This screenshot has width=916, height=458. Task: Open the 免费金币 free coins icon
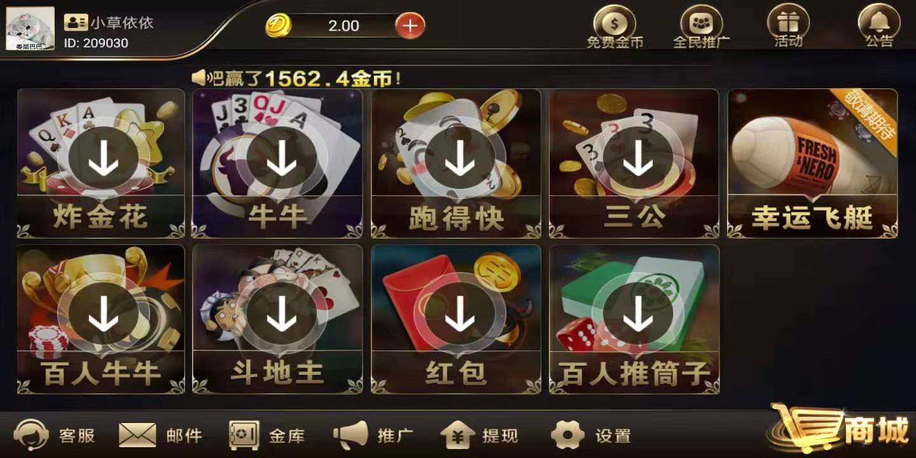614,24
